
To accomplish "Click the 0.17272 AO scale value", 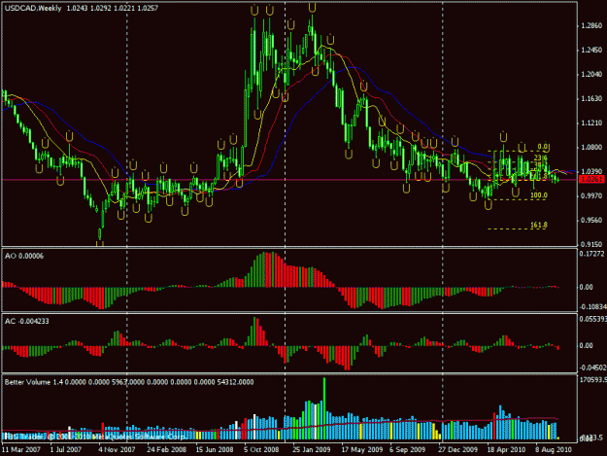I will pos(591,254).
